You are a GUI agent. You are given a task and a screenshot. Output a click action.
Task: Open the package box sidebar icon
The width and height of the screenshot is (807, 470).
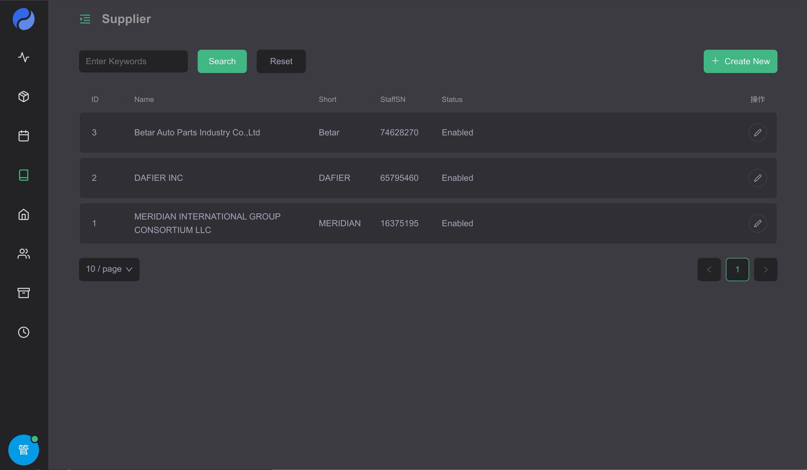[x=24, y=96]
